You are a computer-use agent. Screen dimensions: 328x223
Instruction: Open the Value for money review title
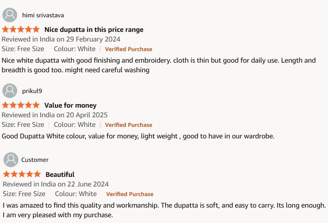coord(71,105)
